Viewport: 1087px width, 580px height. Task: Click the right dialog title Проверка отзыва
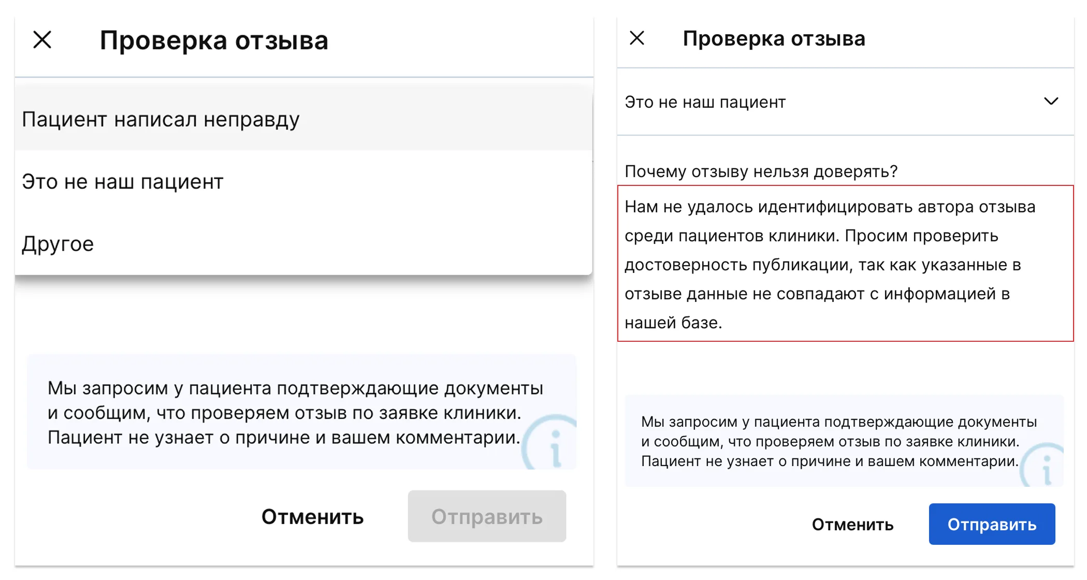(774, 39)
